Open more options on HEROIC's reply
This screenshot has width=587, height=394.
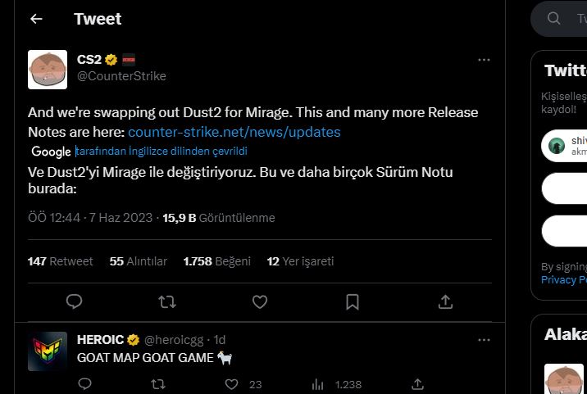pyautogui.click(x=484, y=339)
